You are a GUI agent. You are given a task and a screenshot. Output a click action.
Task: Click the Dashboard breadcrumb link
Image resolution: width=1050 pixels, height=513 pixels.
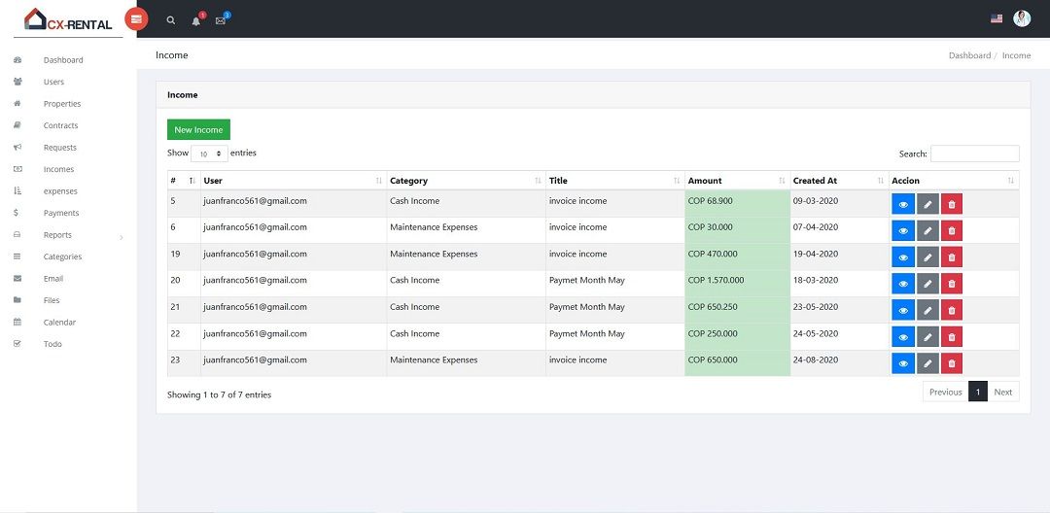click(969, 55)
